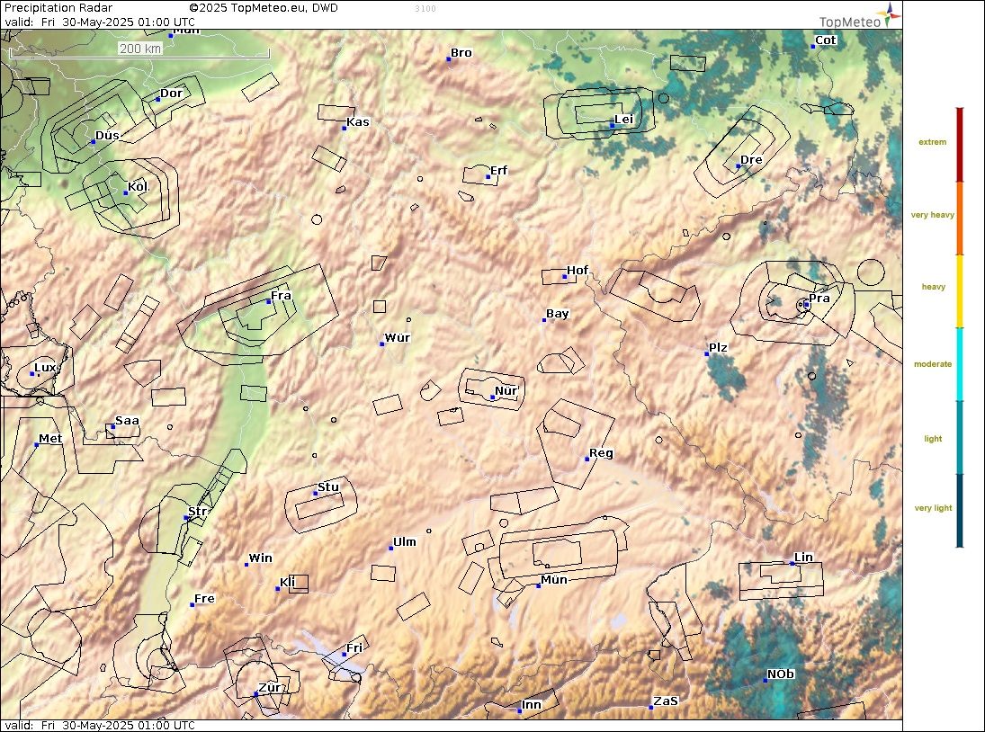Click the 'NOb' map label
Viewport: 985px width, 732px height.
click(781, 674)
